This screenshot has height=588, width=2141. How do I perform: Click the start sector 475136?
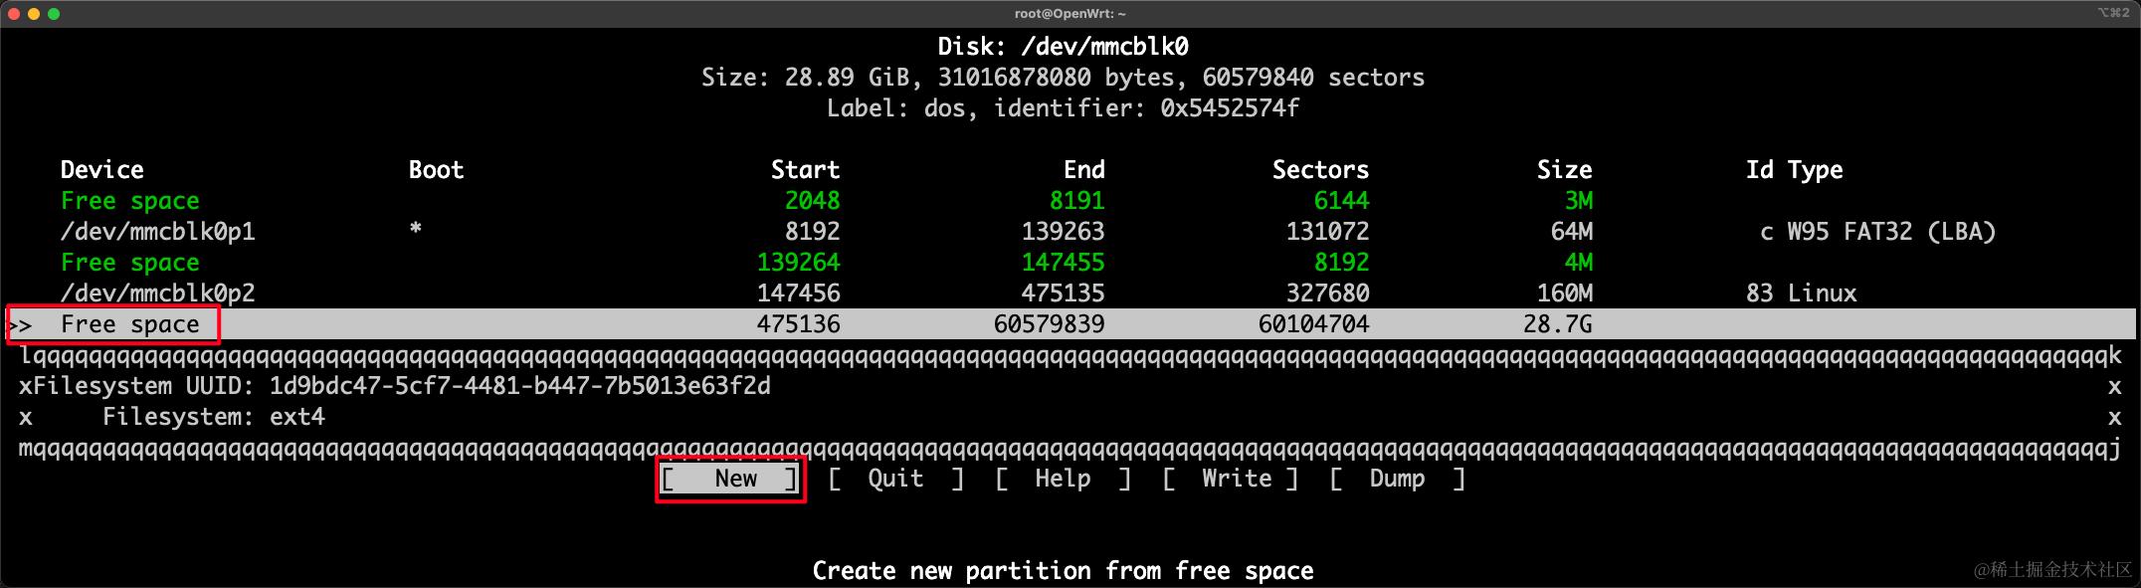[798, 324]
